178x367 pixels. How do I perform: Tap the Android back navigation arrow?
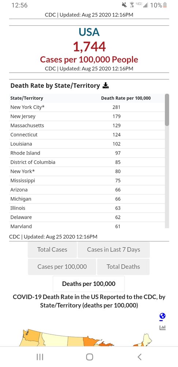coord(140,357)
